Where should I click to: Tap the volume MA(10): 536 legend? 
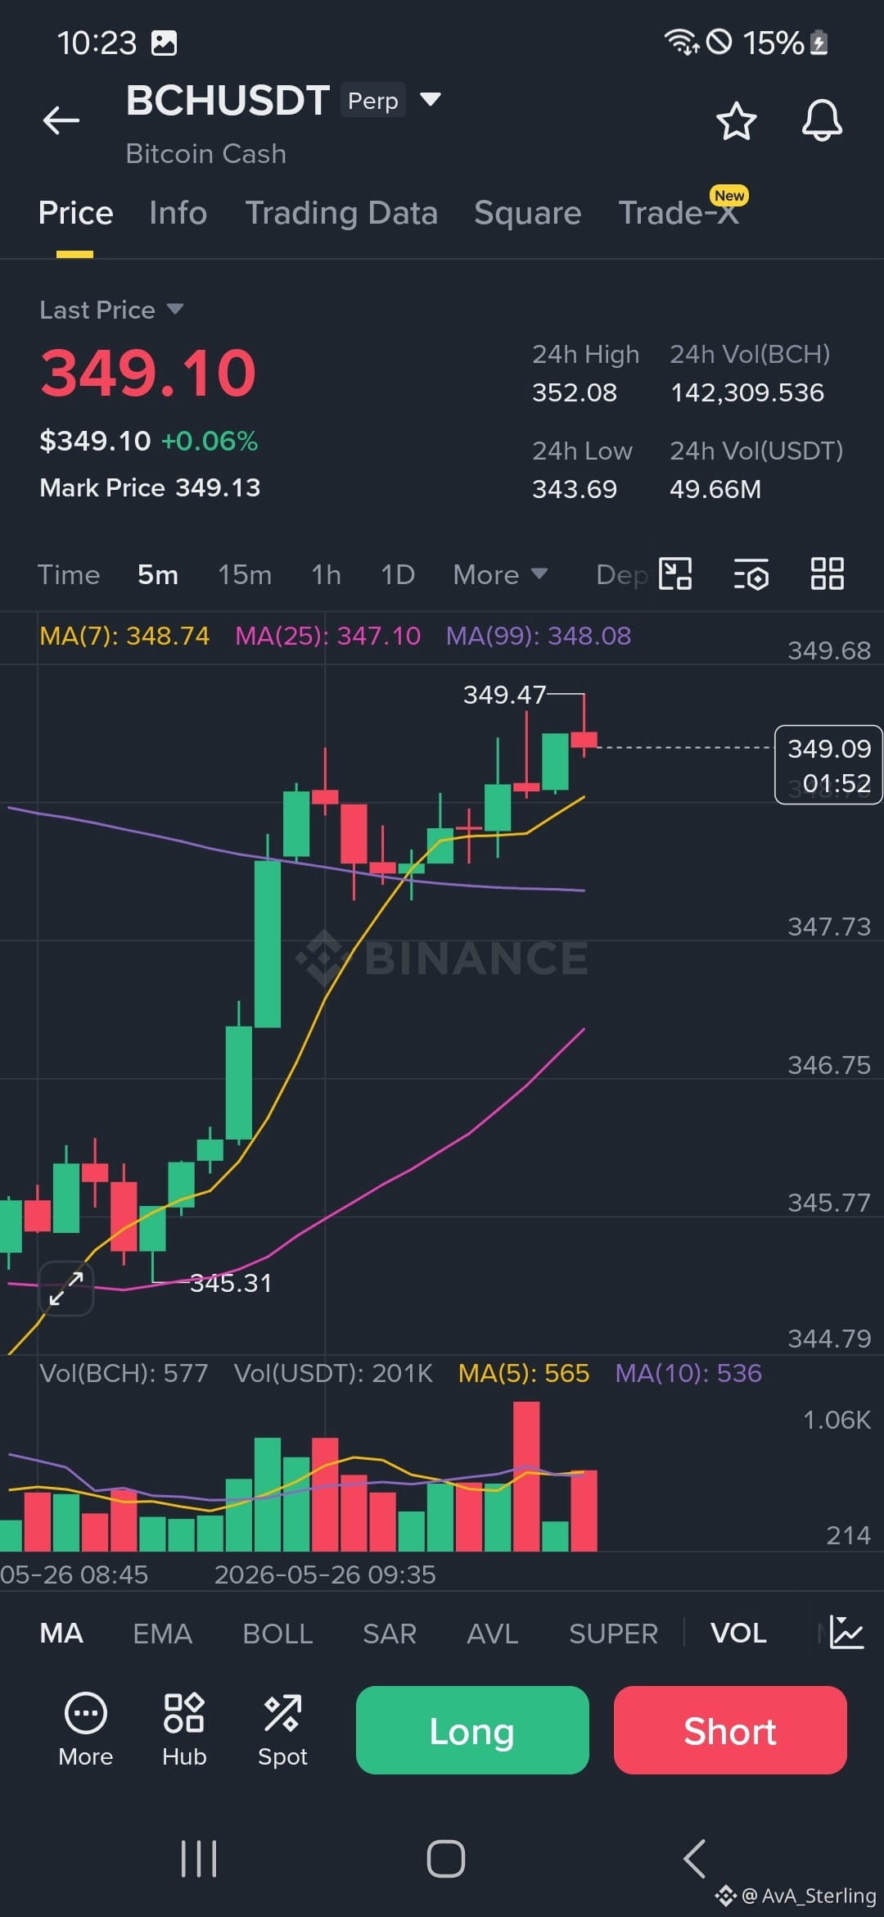(x=688, y=1373)
